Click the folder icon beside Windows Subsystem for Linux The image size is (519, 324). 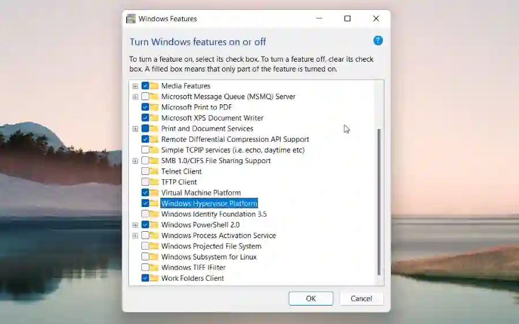pyautogui.click(x=154, y=257)
